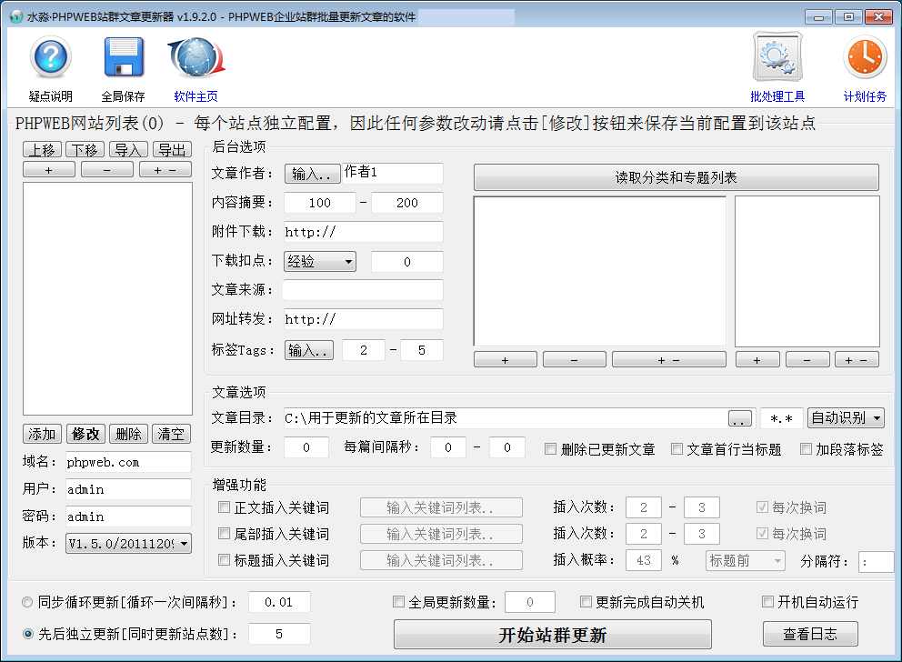Select 先后独立更新 radio button

tap(27, 634)
